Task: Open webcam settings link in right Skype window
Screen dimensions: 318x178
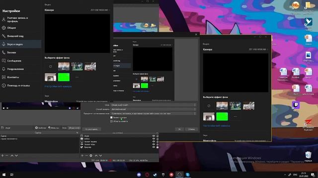Action: click(x=217, y=126)
